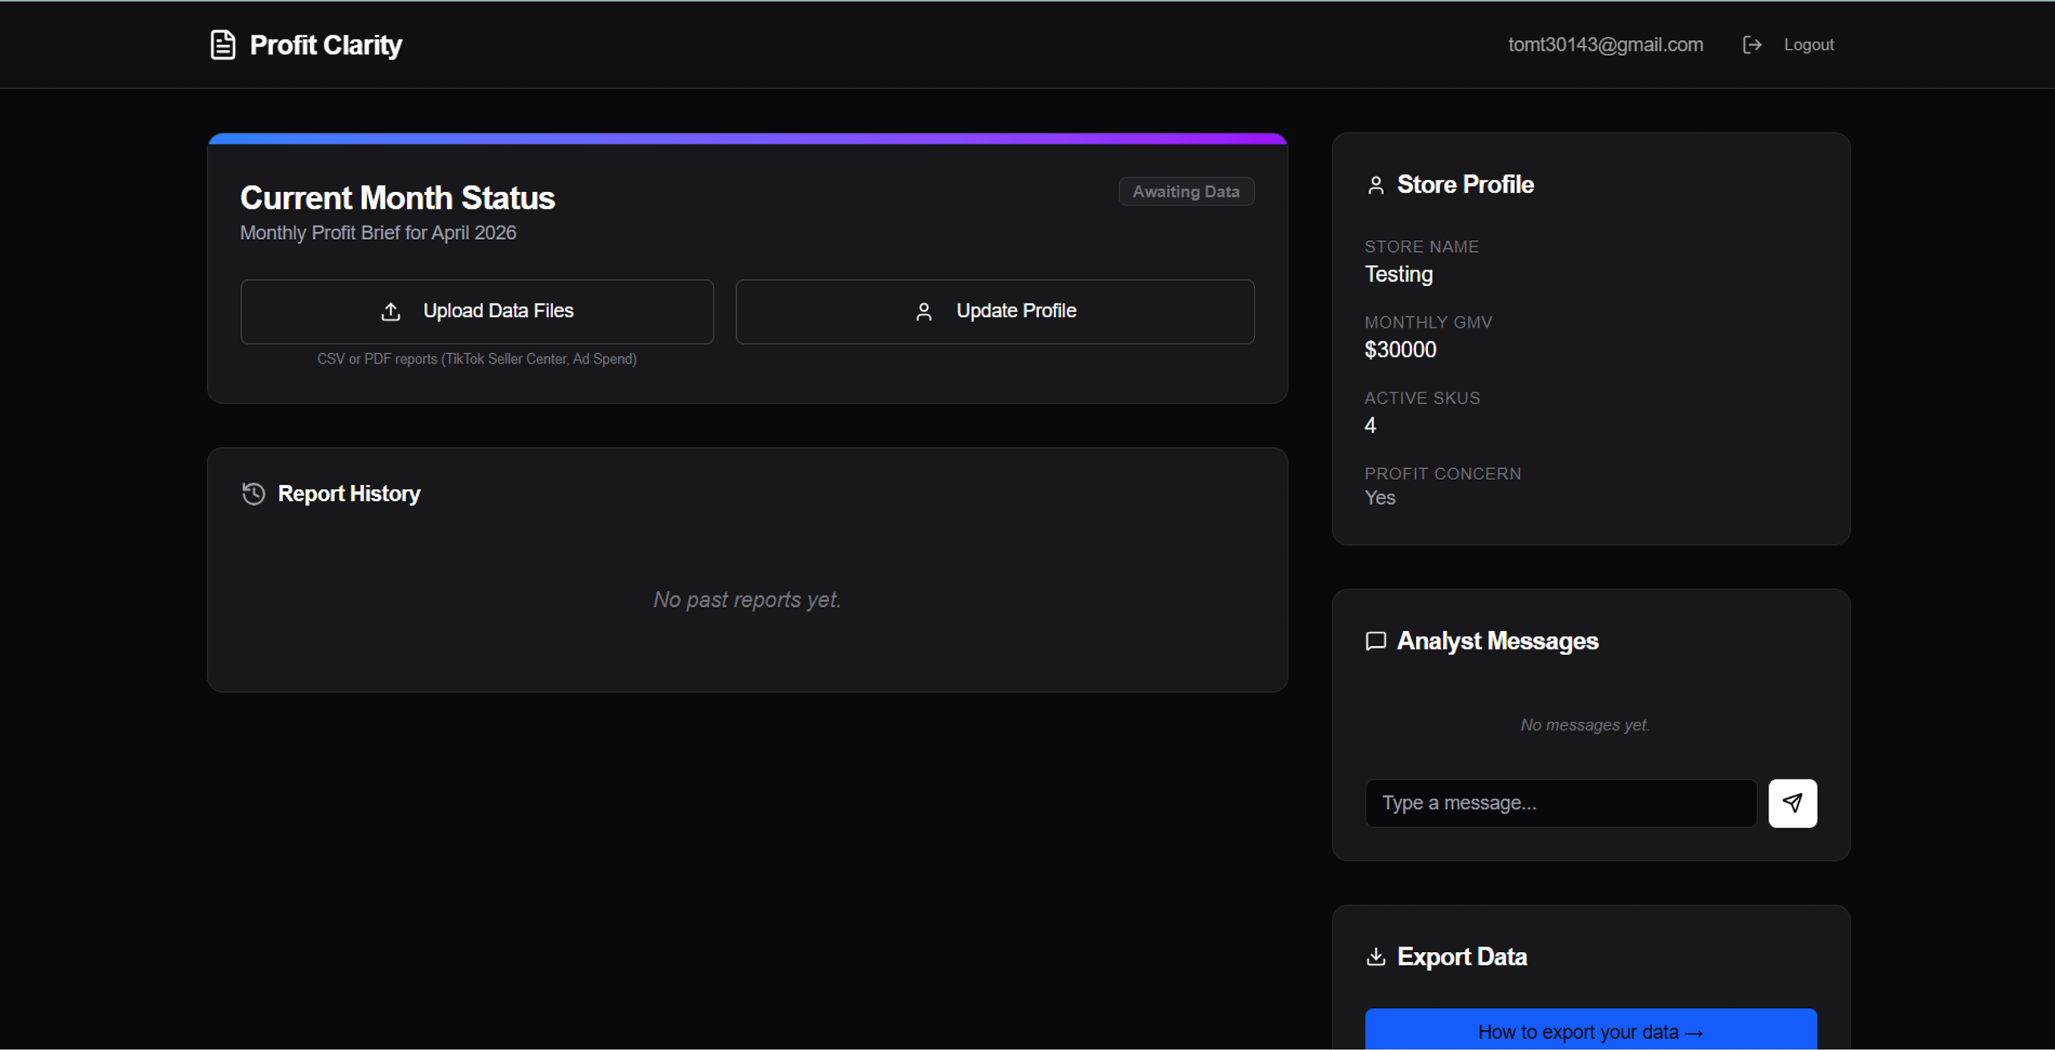Click the Store Profile user icon
Image resolution: width=2055 pixels, height=1050 pixels.
tap(1376, 185)
